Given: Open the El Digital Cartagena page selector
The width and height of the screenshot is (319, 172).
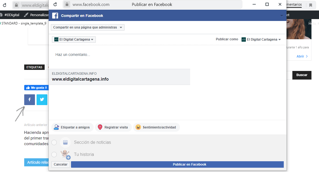Looking at the screenshot, I should (x=74, y=40).
